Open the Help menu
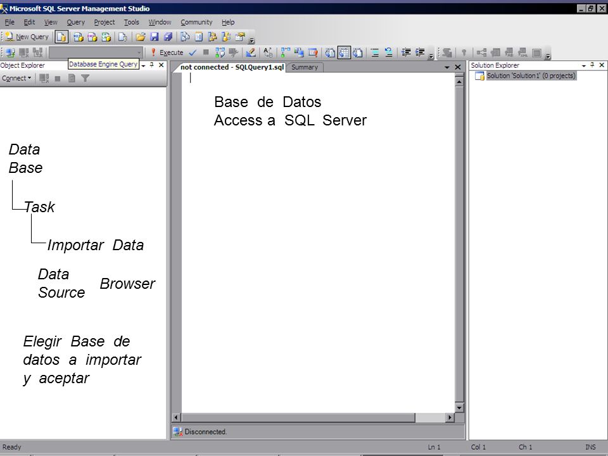The image size is (608, 456). [228, 22]
